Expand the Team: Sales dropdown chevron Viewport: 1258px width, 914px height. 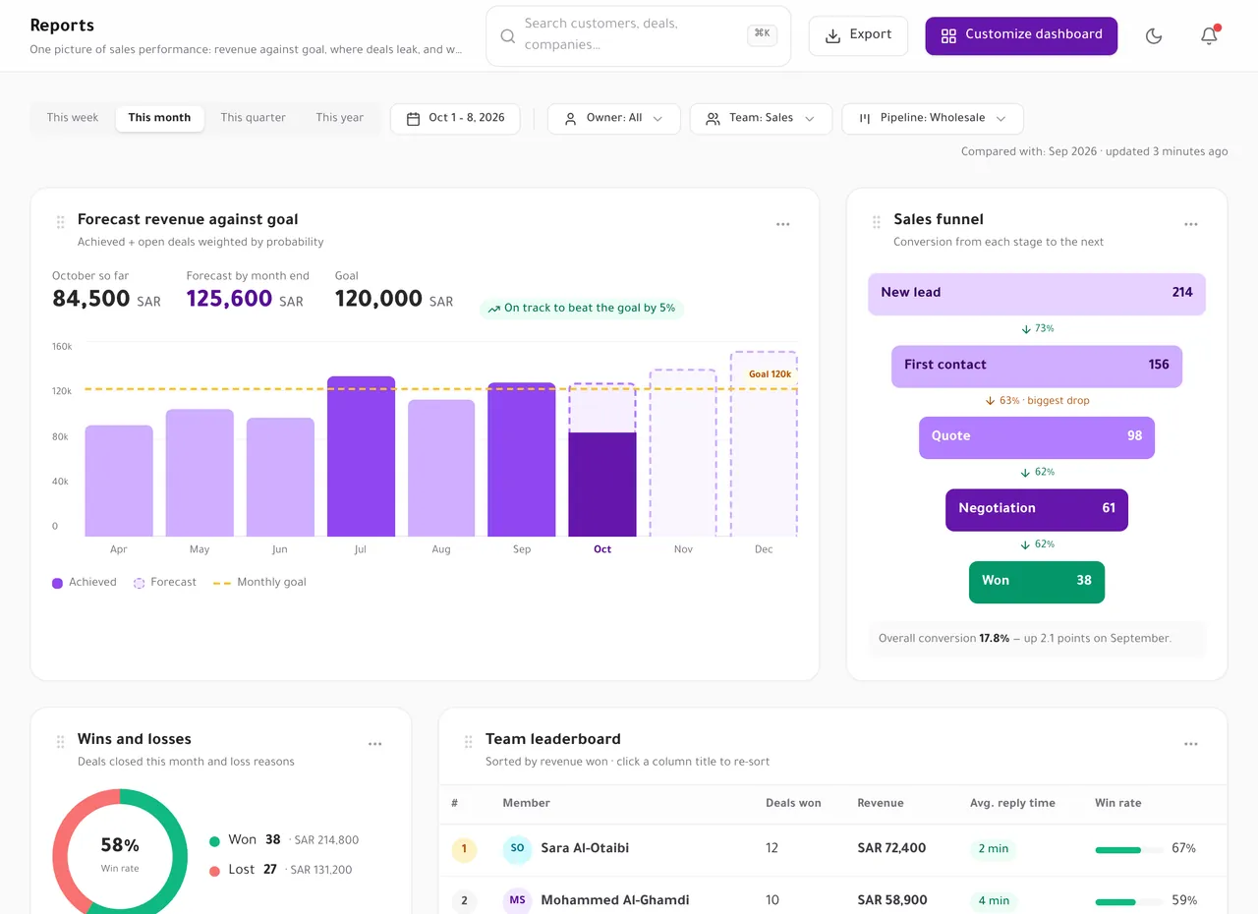pos(810,119)
